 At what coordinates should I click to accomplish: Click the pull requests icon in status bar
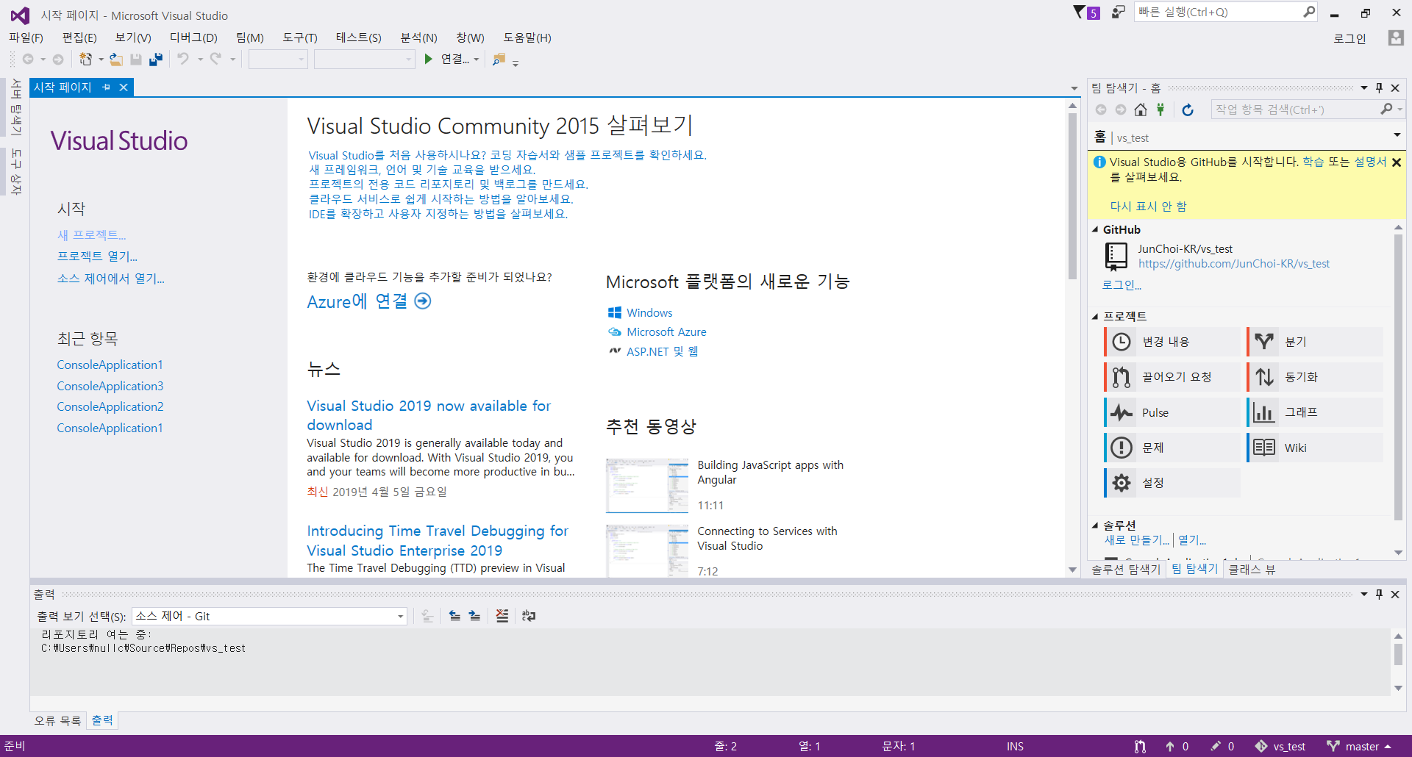(x=1140, y=746)
